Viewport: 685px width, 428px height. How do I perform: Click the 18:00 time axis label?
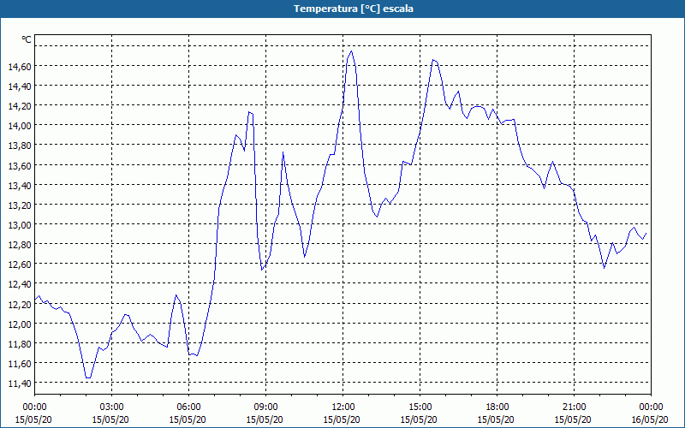click(497, 407)
